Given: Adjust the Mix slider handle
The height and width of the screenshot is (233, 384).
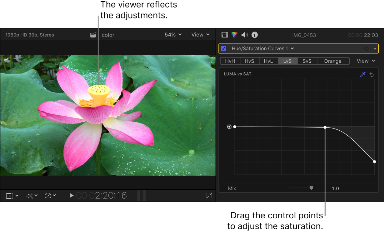Looking at the screenshot, I should [x=312, y=188].
